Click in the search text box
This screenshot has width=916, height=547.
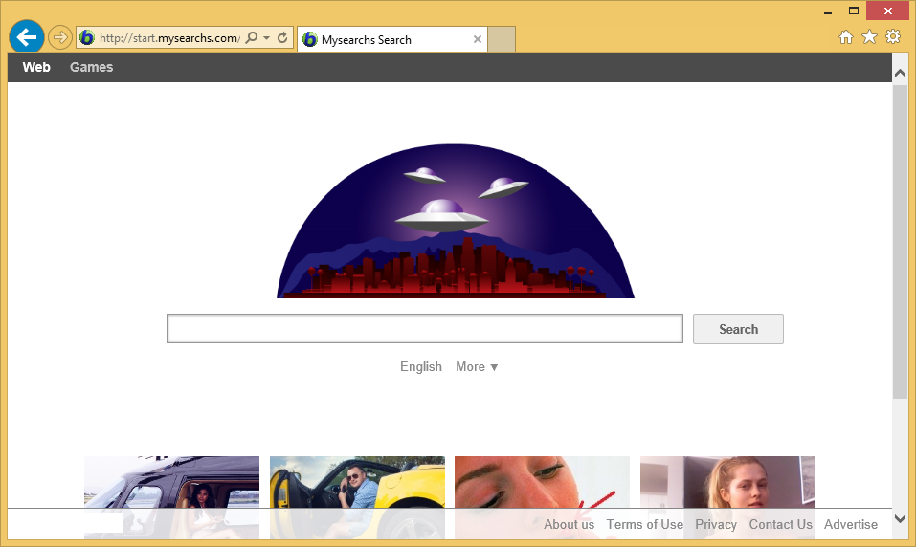[424, 329]
